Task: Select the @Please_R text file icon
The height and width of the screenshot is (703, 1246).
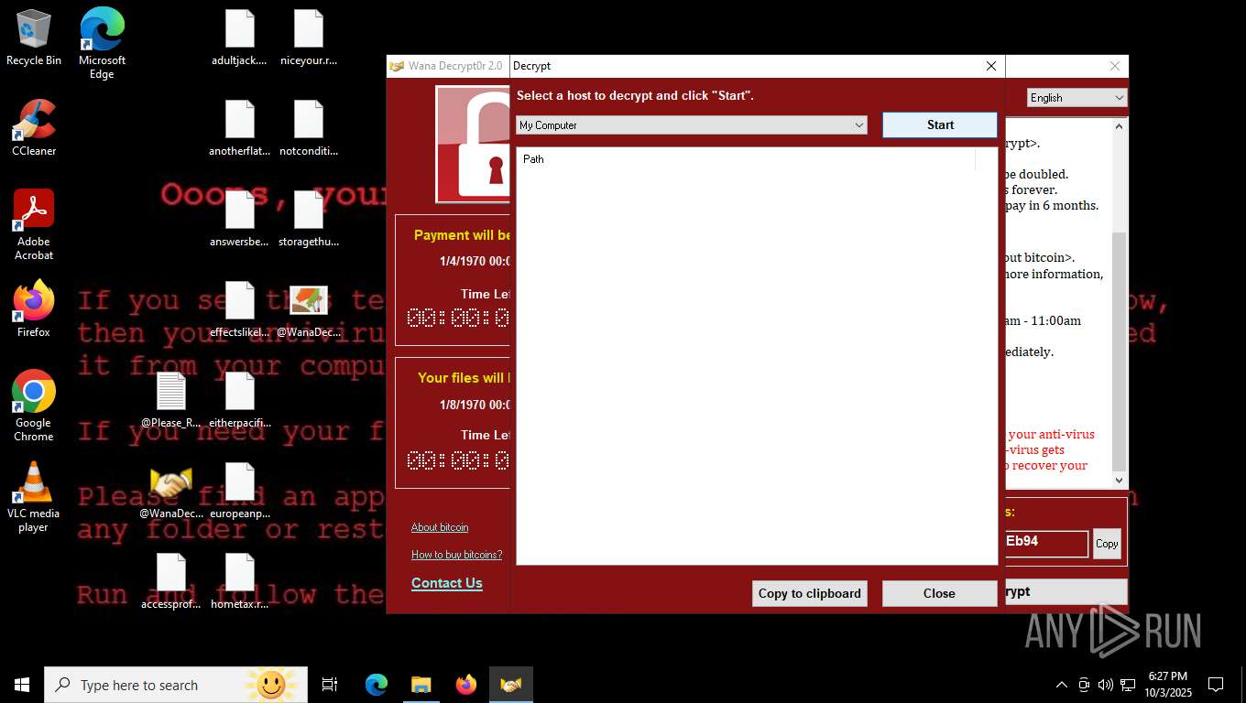Action: point(171,401)
